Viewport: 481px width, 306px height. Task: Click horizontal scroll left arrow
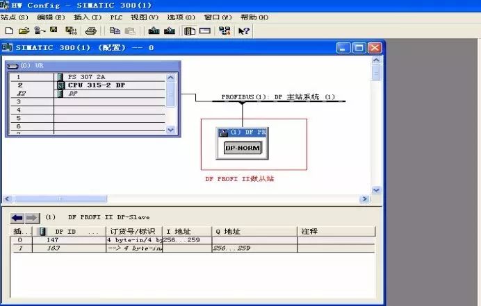[8, 198]
